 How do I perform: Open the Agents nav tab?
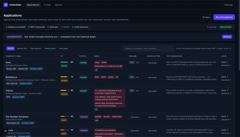pyautogui.click(x=58, y=5)
